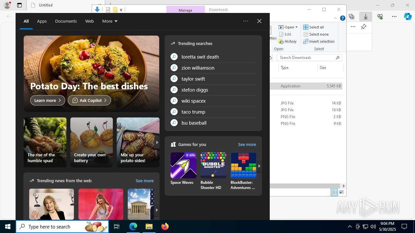
Task: Open volume control in system tray
Action: tap(373, 227)
